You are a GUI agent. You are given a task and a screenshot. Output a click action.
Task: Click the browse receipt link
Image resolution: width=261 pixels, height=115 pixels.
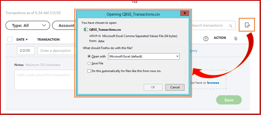click(x=213, y=82)
